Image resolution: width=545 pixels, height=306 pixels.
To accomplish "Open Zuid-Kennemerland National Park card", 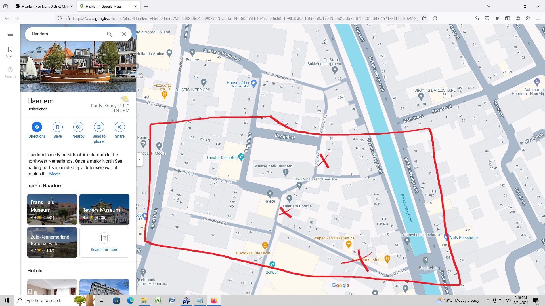I will [52, 242].
